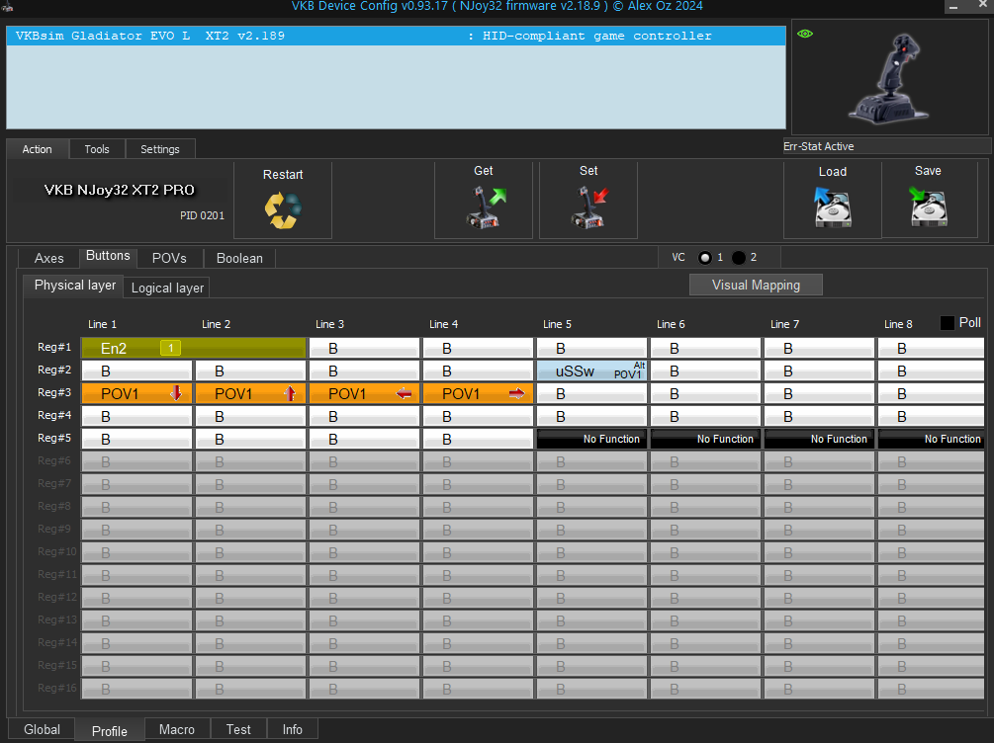Click the PID 0201 label
994x743 pixels.
tap(202, 215)
